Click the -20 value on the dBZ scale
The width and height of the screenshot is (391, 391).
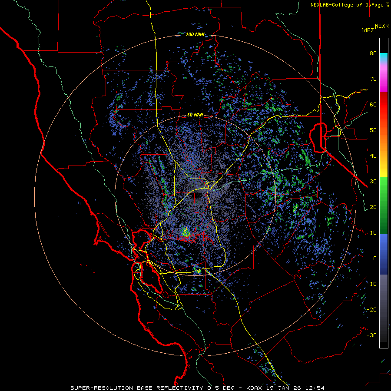(x=371, y=309)
